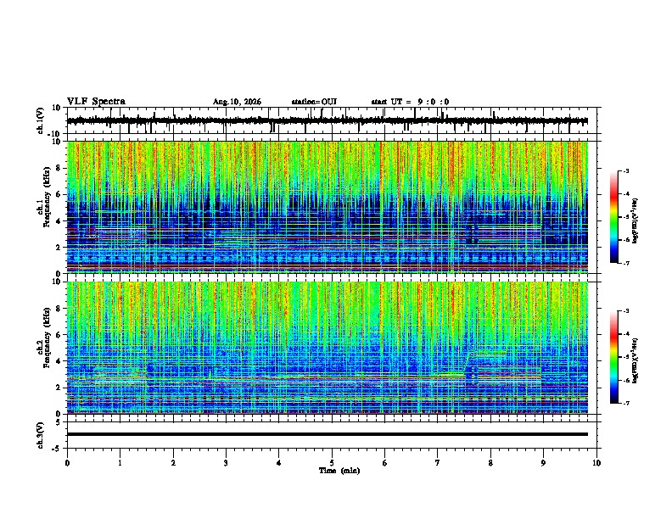672x519 pixels.
Task: Click the ch.1 "Frequency (kHz)" axis label
Action: click(x=47, y=197)
